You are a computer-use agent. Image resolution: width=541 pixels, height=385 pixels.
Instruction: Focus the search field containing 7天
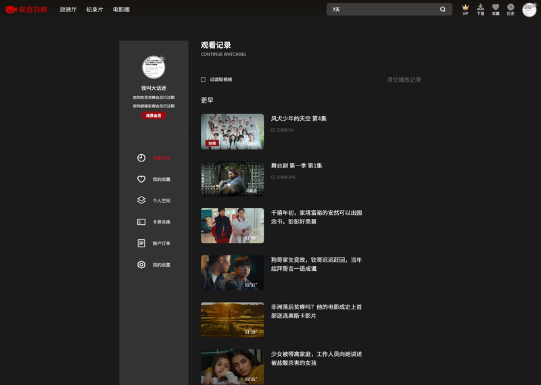[382, 9]
